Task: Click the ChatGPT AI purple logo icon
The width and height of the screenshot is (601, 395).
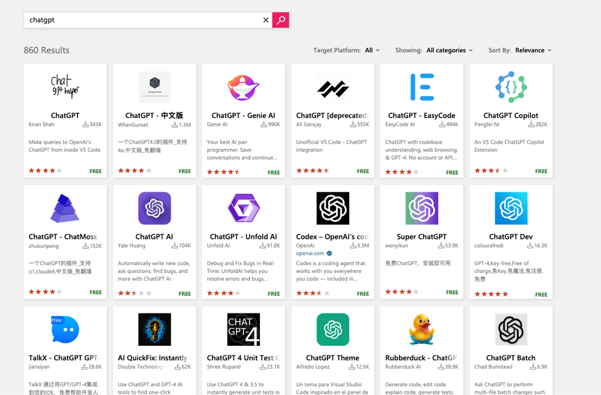Action: tap(154, 208)
